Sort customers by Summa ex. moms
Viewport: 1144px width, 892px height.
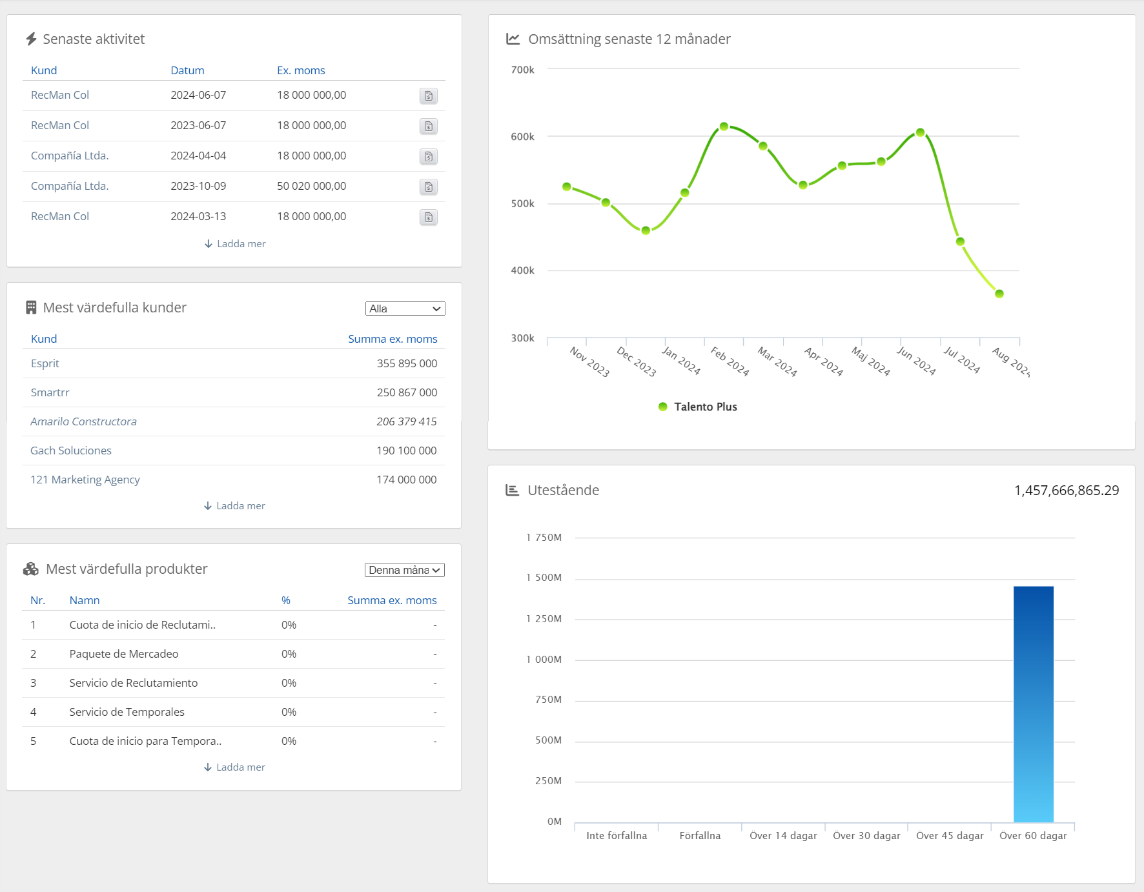(x=393, y=339)
